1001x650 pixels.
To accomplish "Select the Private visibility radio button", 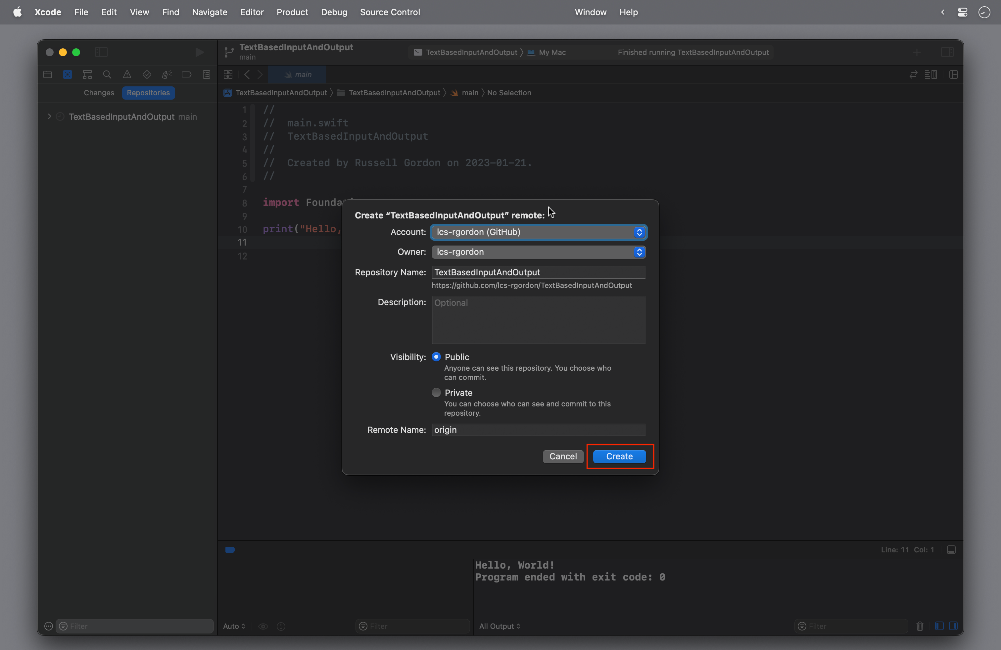I will 436,393.
